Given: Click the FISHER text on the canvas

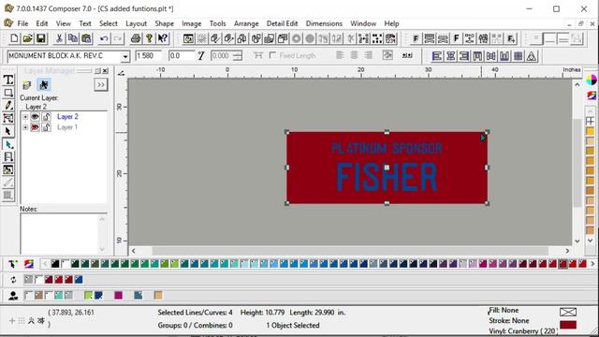Looking at the screenshot, I should click(387, 177).
